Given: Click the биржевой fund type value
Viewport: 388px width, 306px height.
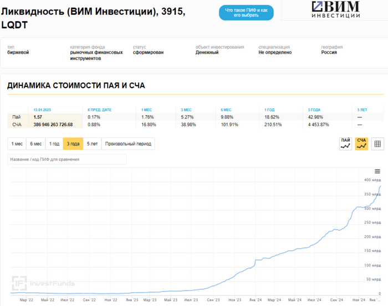Looking at the screenshot, I should [x=18, y=53].
